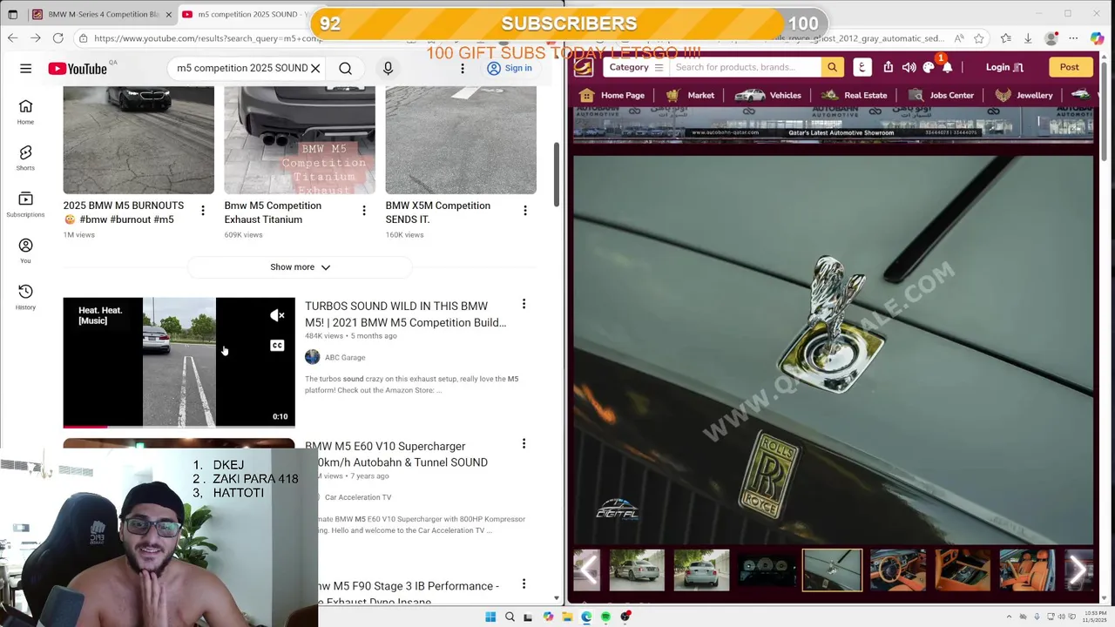The height and width of the screenshot is (627, 1115).
Task: Start YouTube voice search with microphone
Action: coord(388,68)
